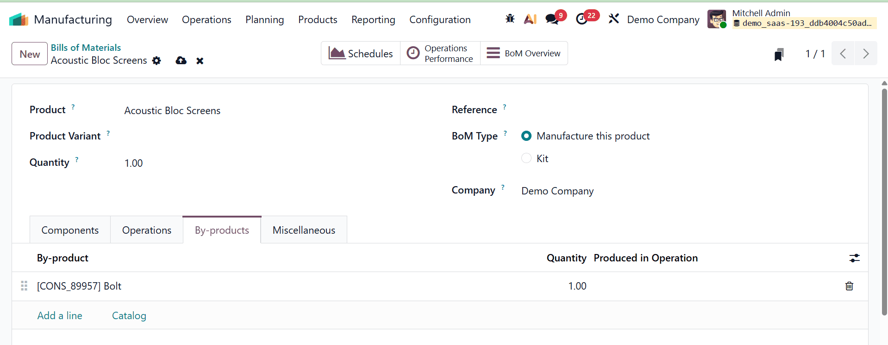Click the Produced in Operation column header
Image resolution: width=888 pixels, height=345 pixels.
click(x=646, y=258)
